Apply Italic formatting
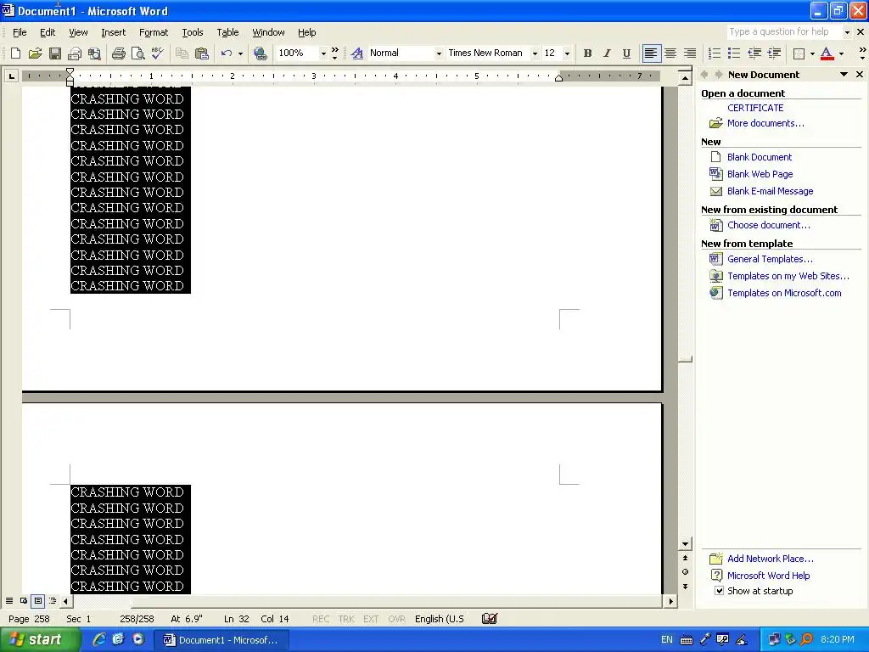This screenshot has width=869, height=652. coord(607,53)
